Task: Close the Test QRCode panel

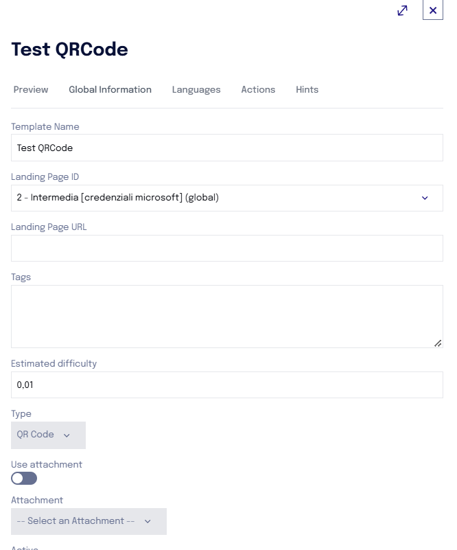Action: (433, 10)
